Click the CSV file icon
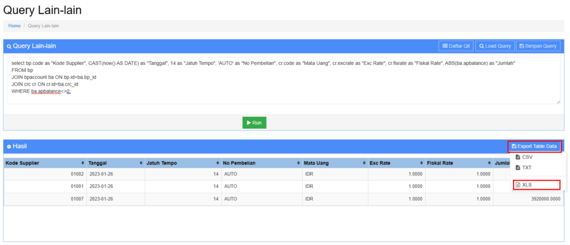The image size is (570, 245). pos(518,158)
